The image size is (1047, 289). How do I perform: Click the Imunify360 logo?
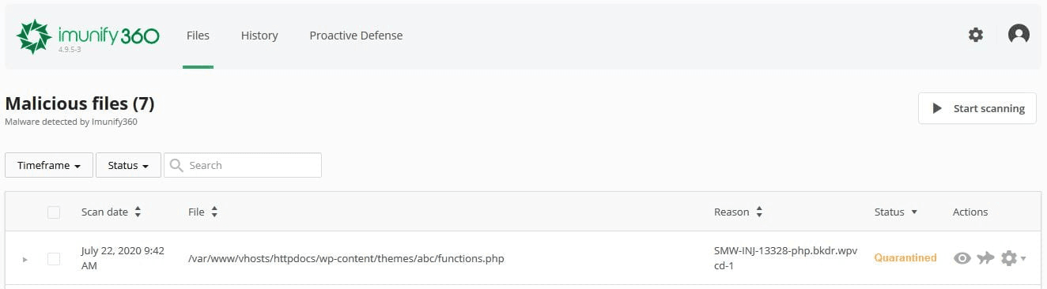point(88,37)
